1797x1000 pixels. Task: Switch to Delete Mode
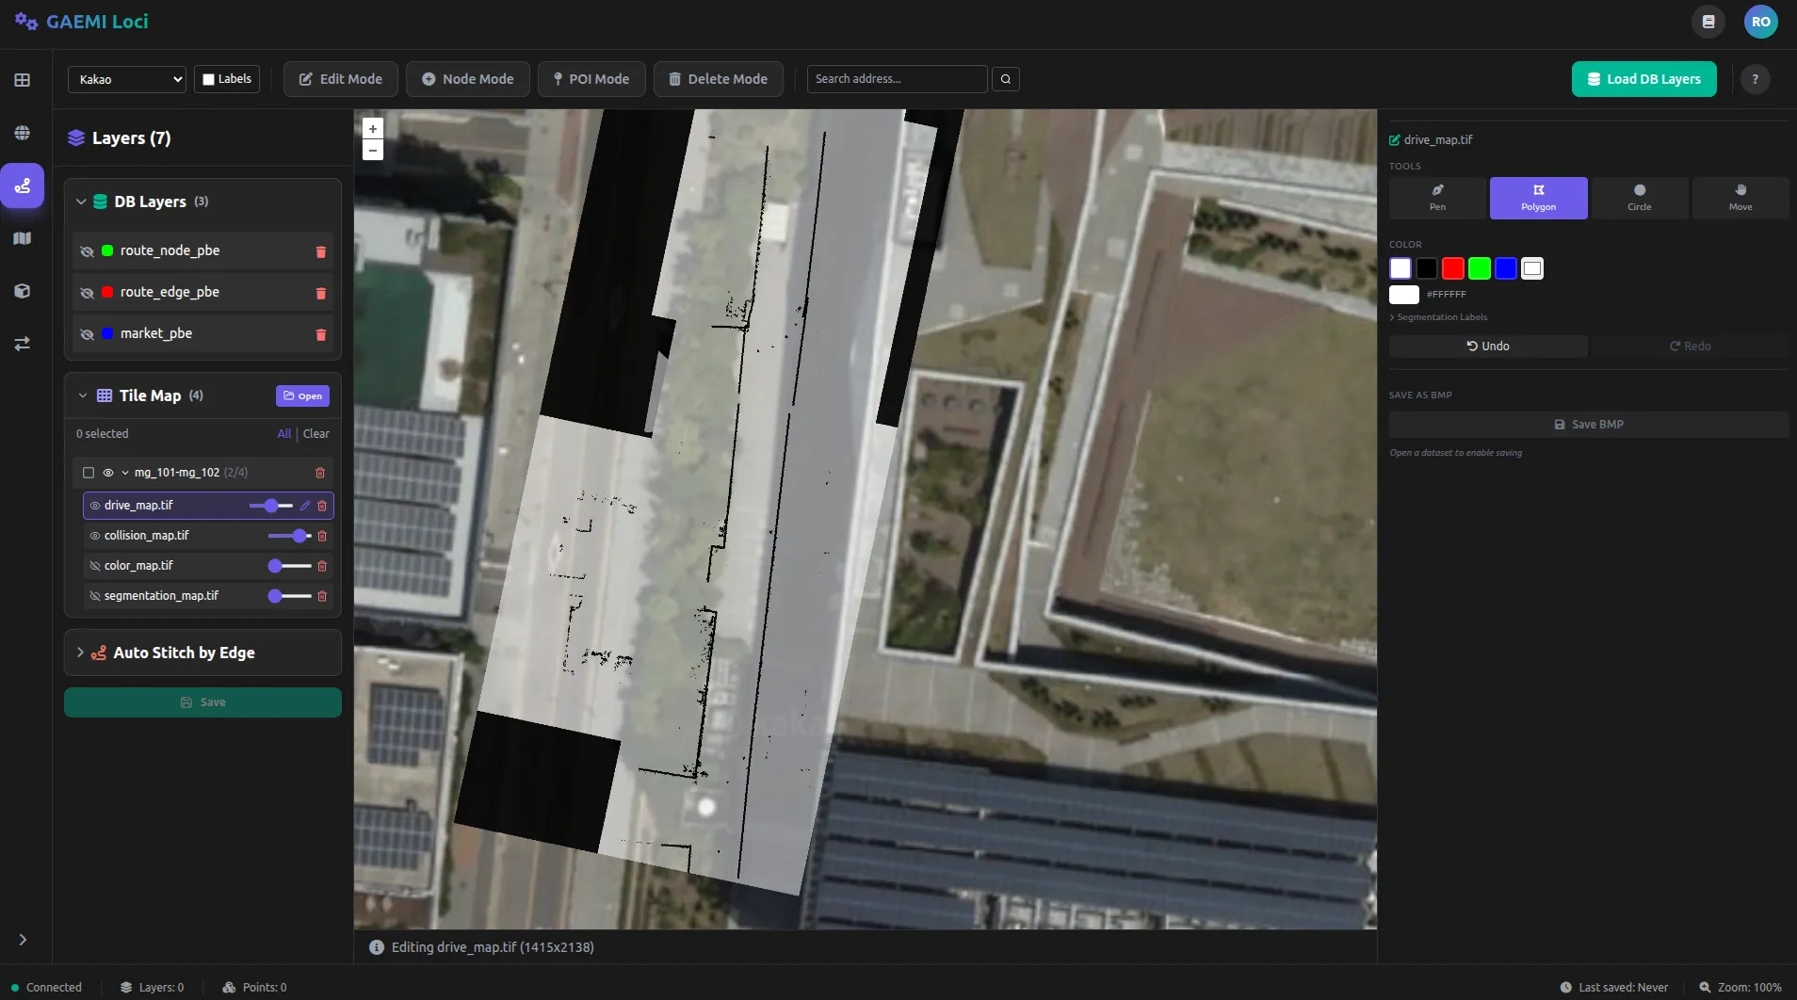pos(718,79)
